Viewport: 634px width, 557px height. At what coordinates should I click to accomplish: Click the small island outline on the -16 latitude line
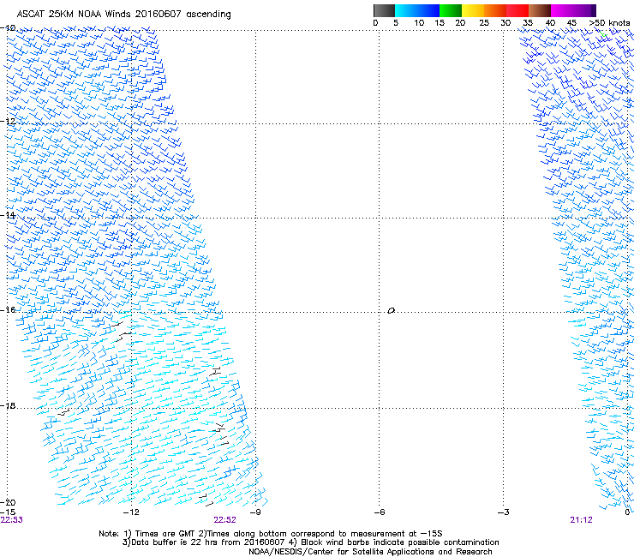coord(391,311)
